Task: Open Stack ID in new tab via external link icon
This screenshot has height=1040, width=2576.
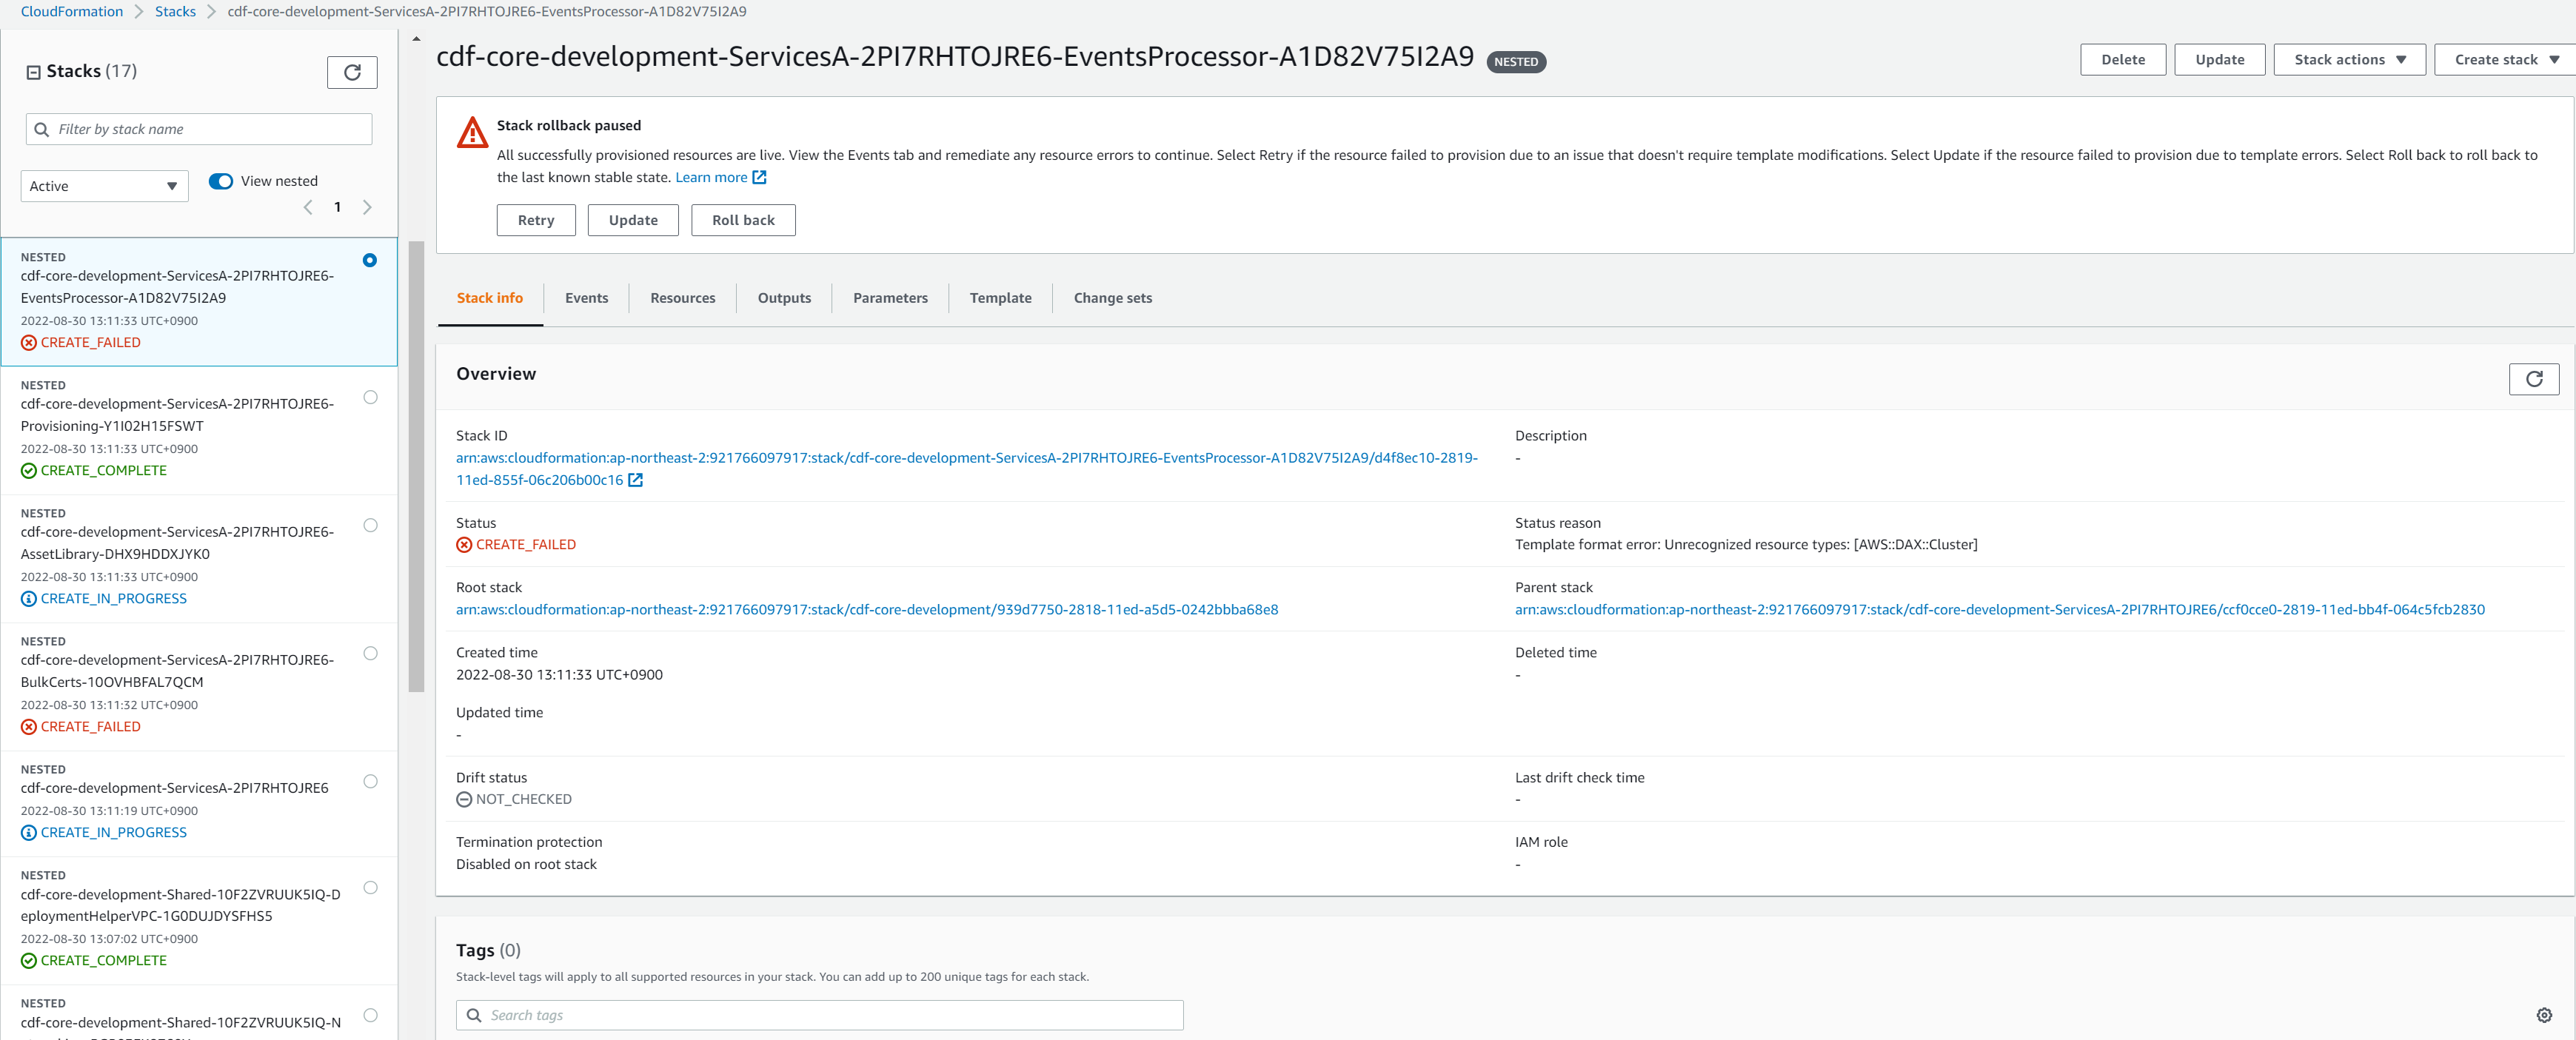Action: (x=636, y=480)
